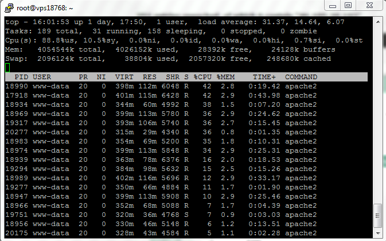
Task: Click the green terminal cursor block
Action: pos(7,68)
